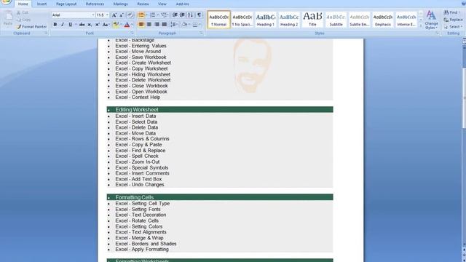Open the Select dropdown in Editing
The height and width of the screenshot is (262, 466).
pos(453,27)
